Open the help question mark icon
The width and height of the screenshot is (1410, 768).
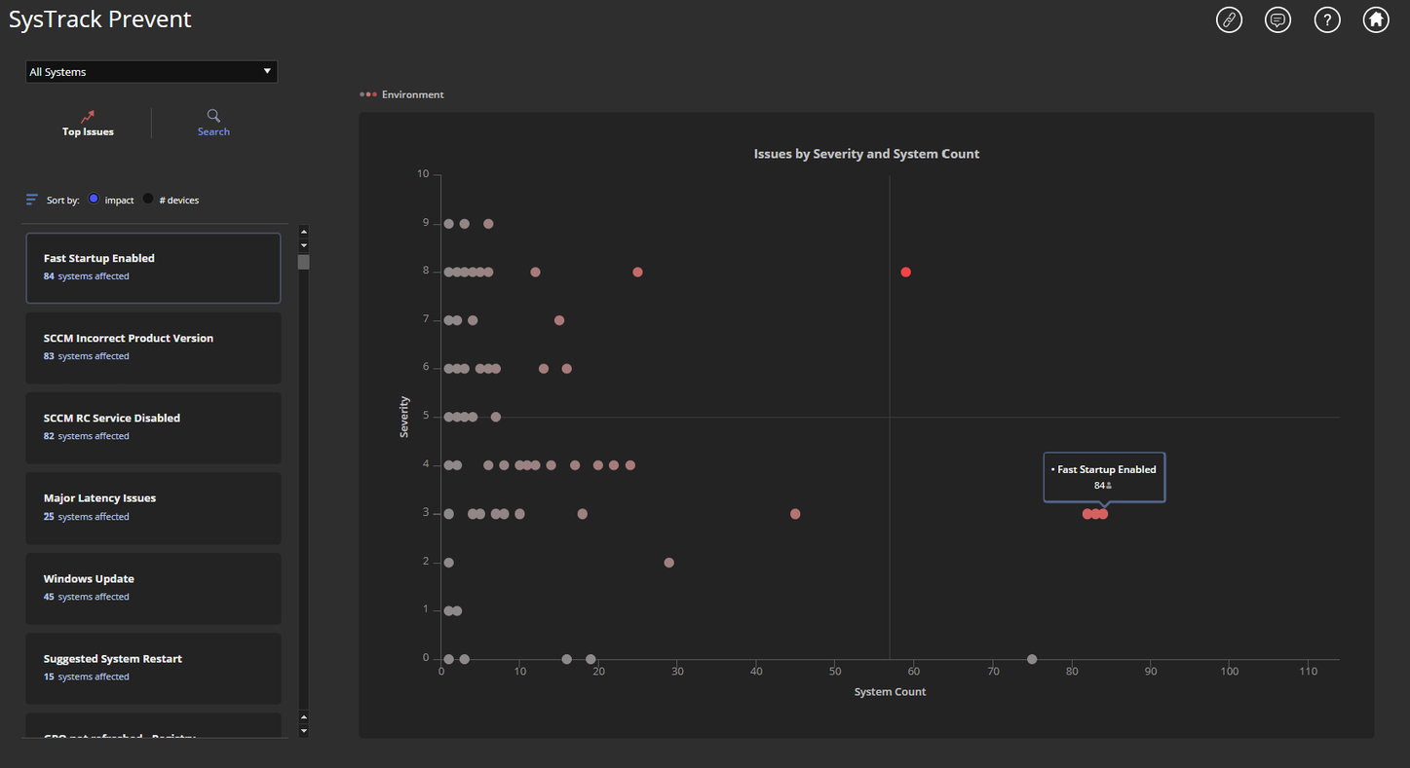1327,19
